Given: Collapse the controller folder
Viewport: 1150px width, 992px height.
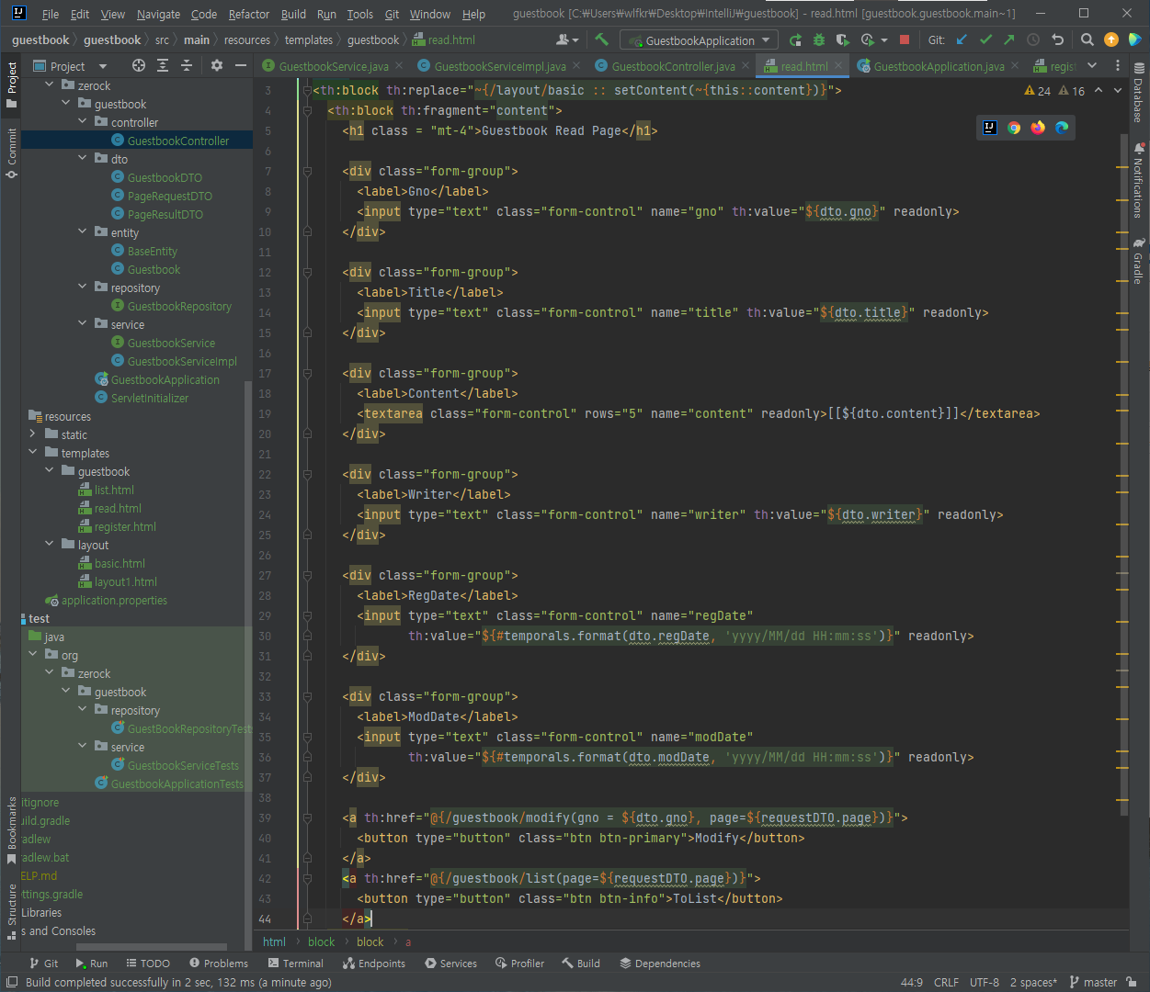Looking at the screenshot, I should coord(83,121).
